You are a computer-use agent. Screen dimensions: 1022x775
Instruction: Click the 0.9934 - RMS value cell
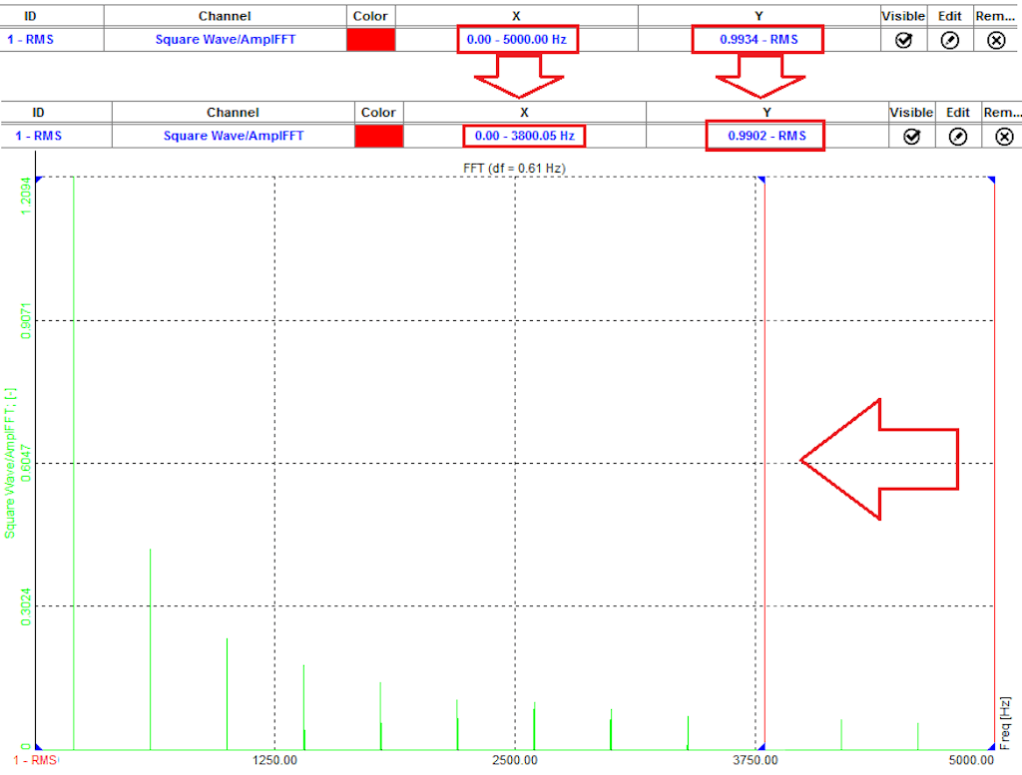[x=759, y=40]
